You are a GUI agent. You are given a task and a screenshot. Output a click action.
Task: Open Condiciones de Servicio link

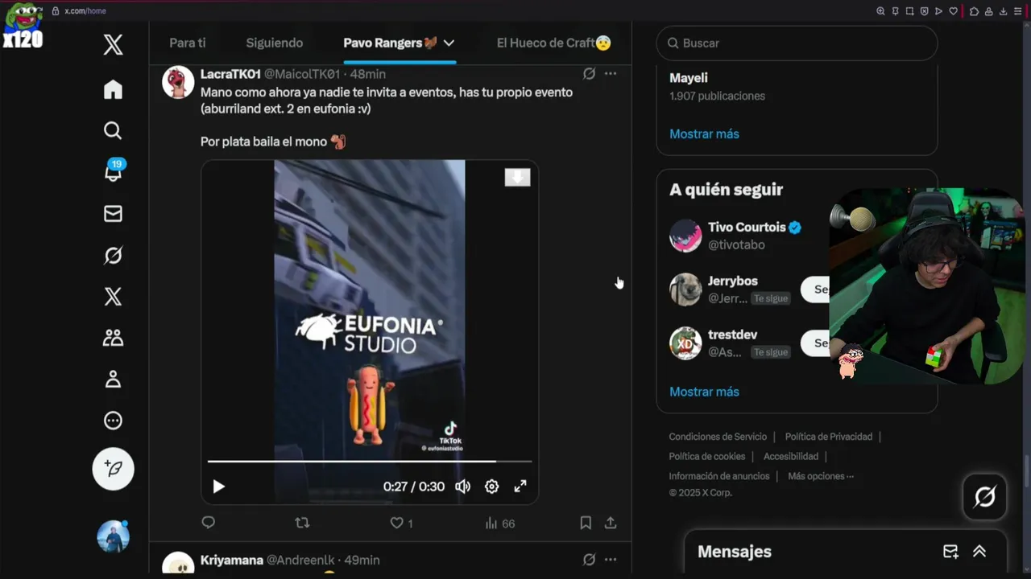[x=718, y=437]
